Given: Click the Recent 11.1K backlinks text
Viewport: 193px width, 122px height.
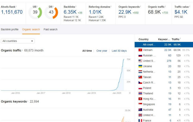Looking at the screenshot, I should [x=71, y=17].
